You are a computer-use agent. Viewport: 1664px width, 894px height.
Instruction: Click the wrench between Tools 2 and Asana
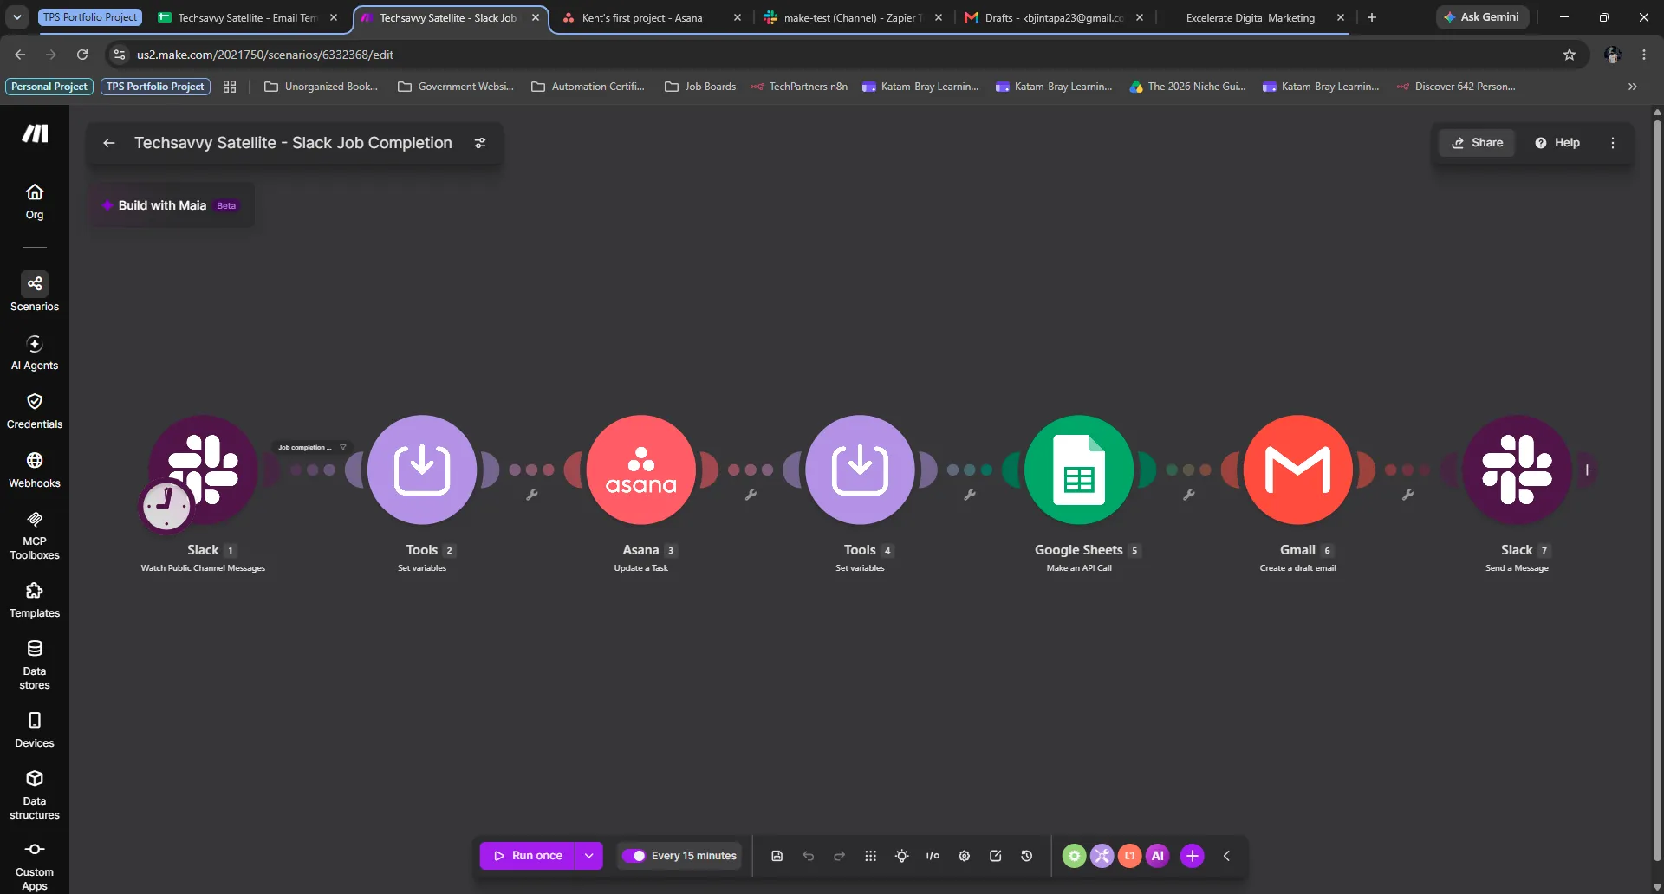coord(532,495)
